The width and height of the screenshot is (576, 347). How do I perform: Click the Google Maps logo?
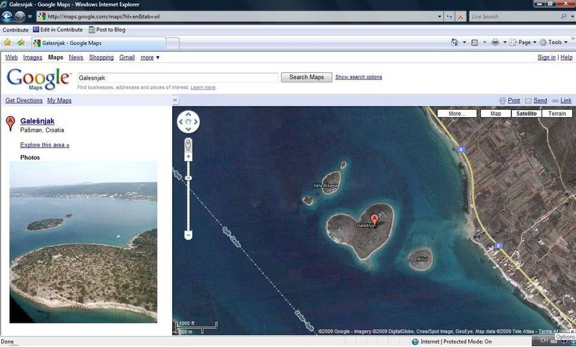click(x=38, y=79)
